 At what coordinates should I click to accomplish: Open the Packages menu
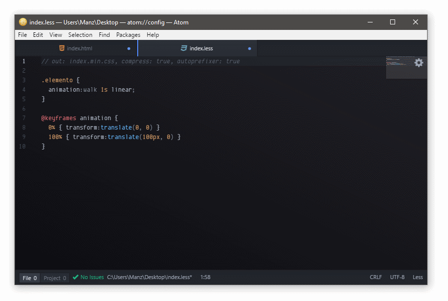click(128, 35)
